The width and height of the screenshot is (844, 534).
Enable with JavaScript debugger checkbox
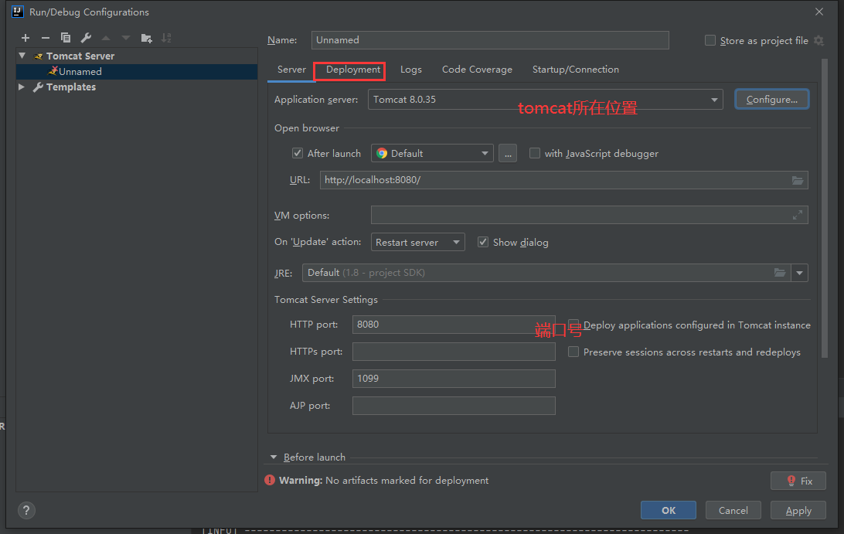point(535,154)
